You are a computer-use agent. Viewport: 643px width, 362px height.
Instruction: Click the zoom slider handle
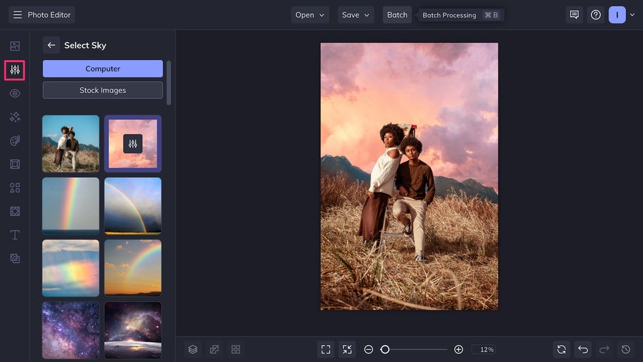point(385,349)
